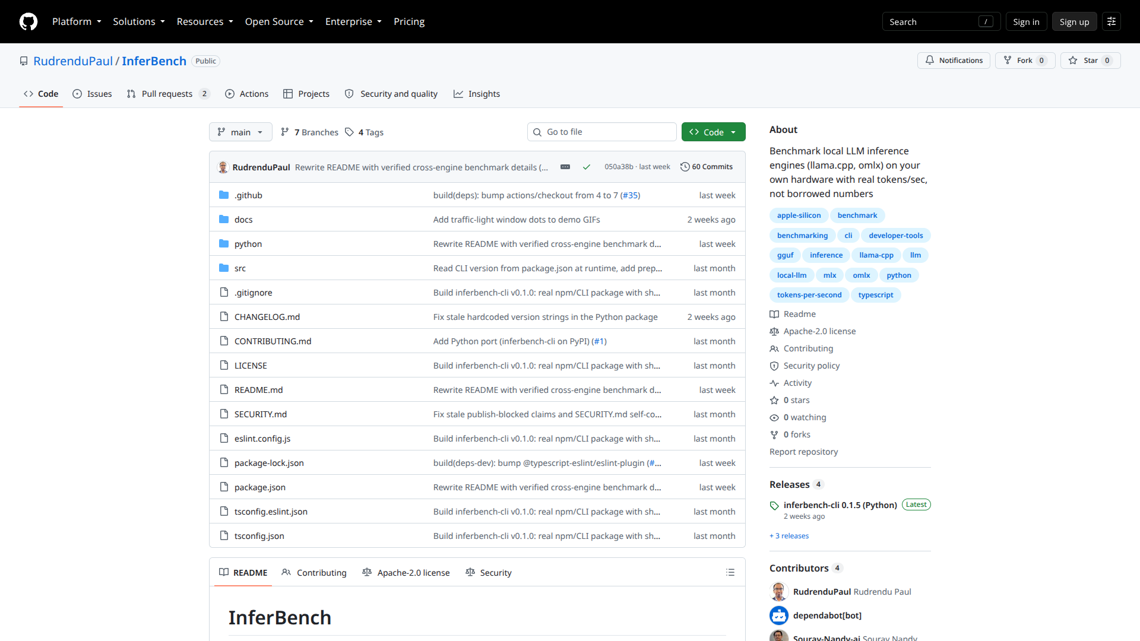
Task: View the Activity link
Action: (797, 383)
